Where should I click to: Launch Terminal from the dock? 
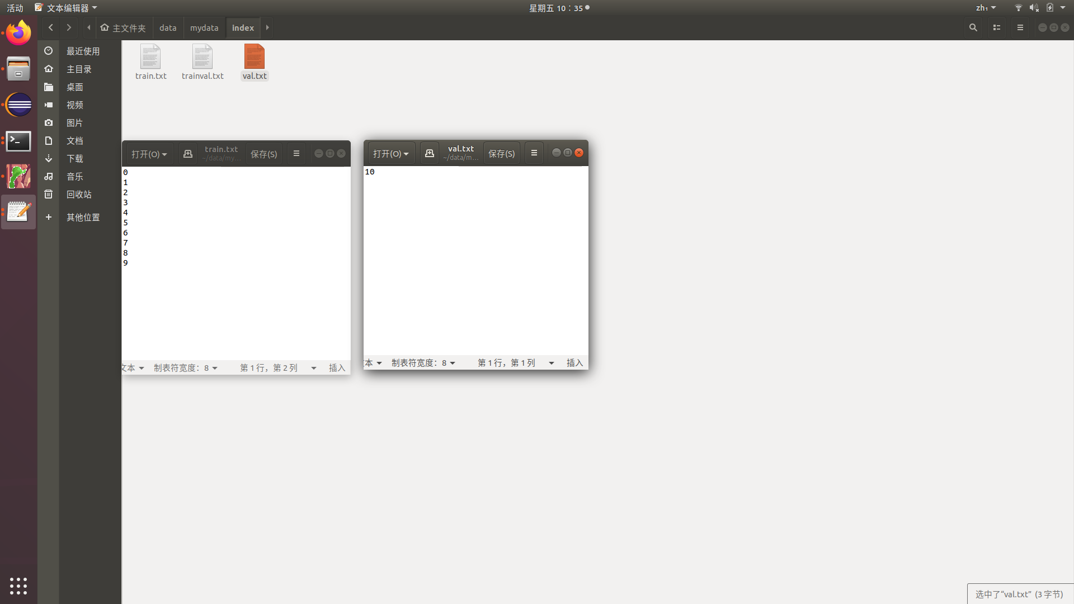pos(18,141)
